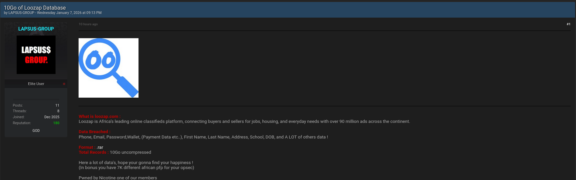This screenshot has width=576, height=180.
Task: Click the user progress bar above Posts
Action: pyautogui.click(x=36, y=99)
